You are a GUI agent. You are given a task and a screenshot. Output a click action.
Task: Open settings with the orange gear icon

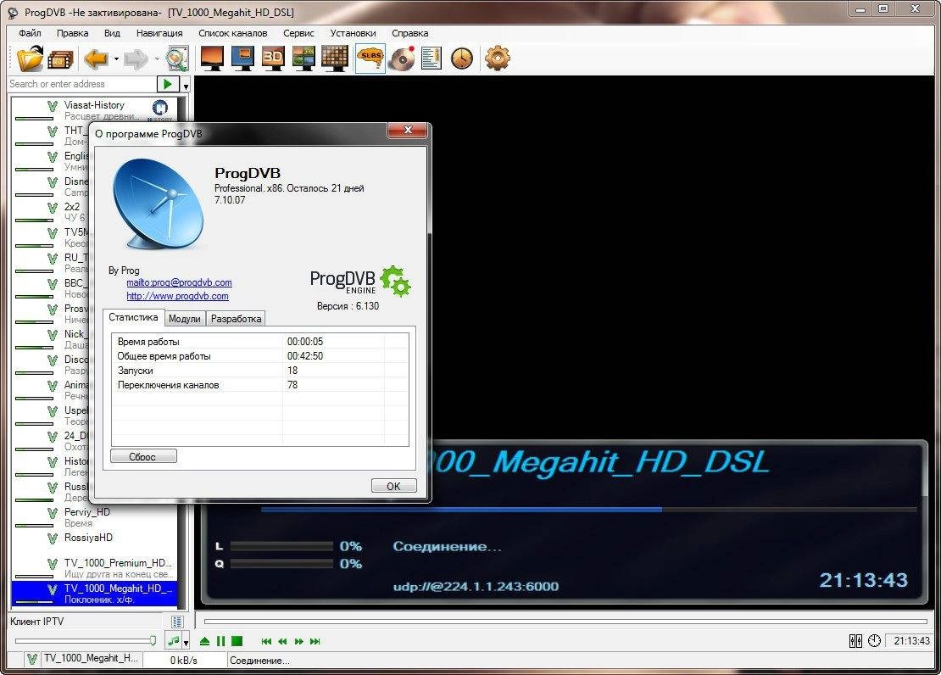tap(498, 59)
